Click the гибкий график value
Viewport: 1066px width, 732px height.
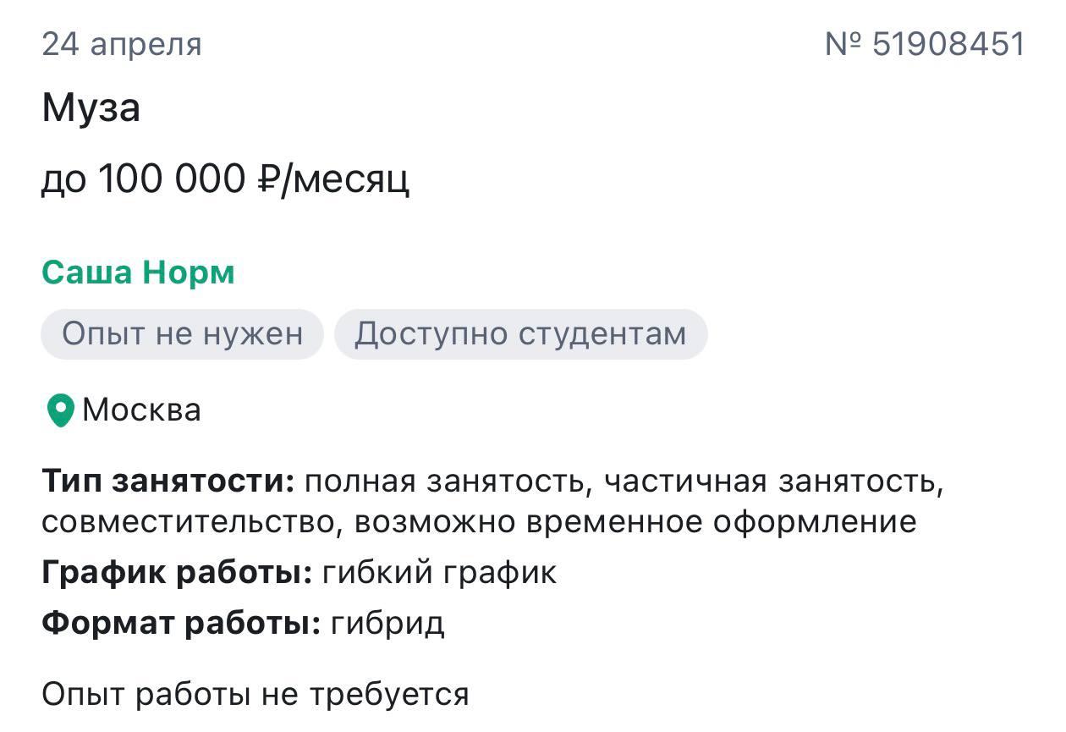[x=440, y=573]
